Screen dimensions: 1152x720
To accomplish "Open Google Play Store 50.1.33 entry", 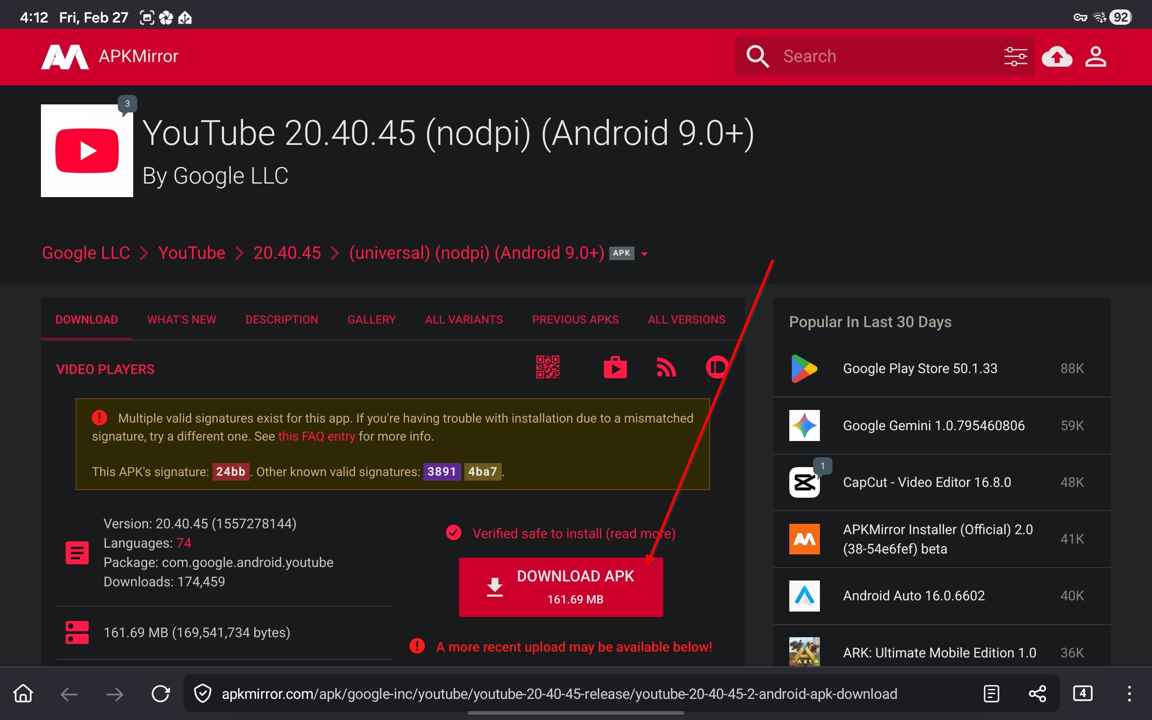I will coord(920,369).
